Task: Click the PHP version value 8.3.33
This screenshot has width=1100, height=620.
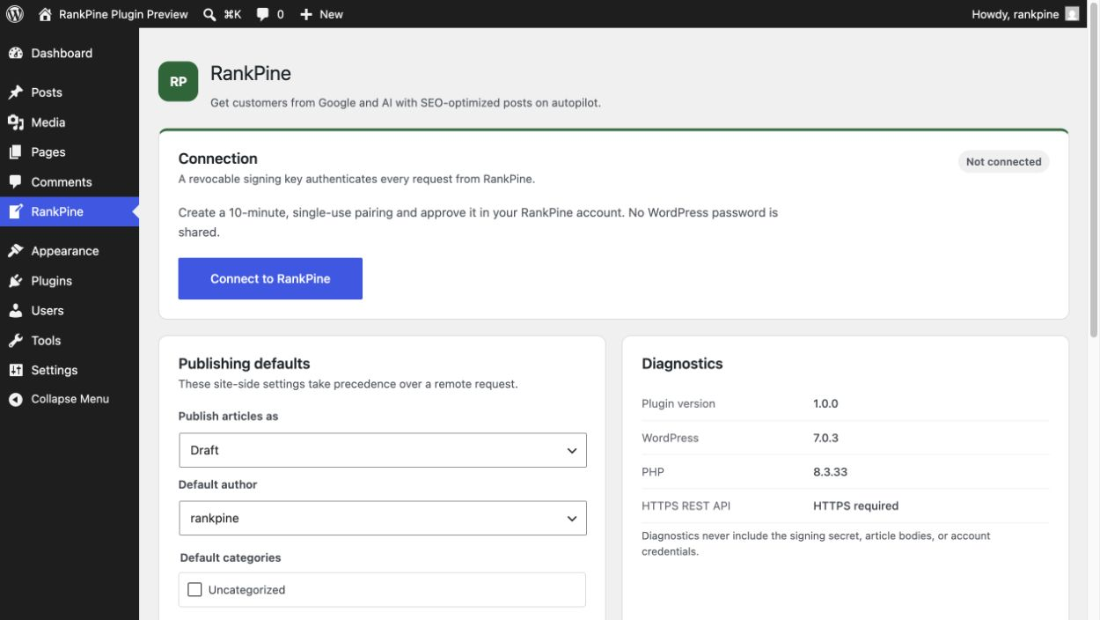Action: (830, 472)
